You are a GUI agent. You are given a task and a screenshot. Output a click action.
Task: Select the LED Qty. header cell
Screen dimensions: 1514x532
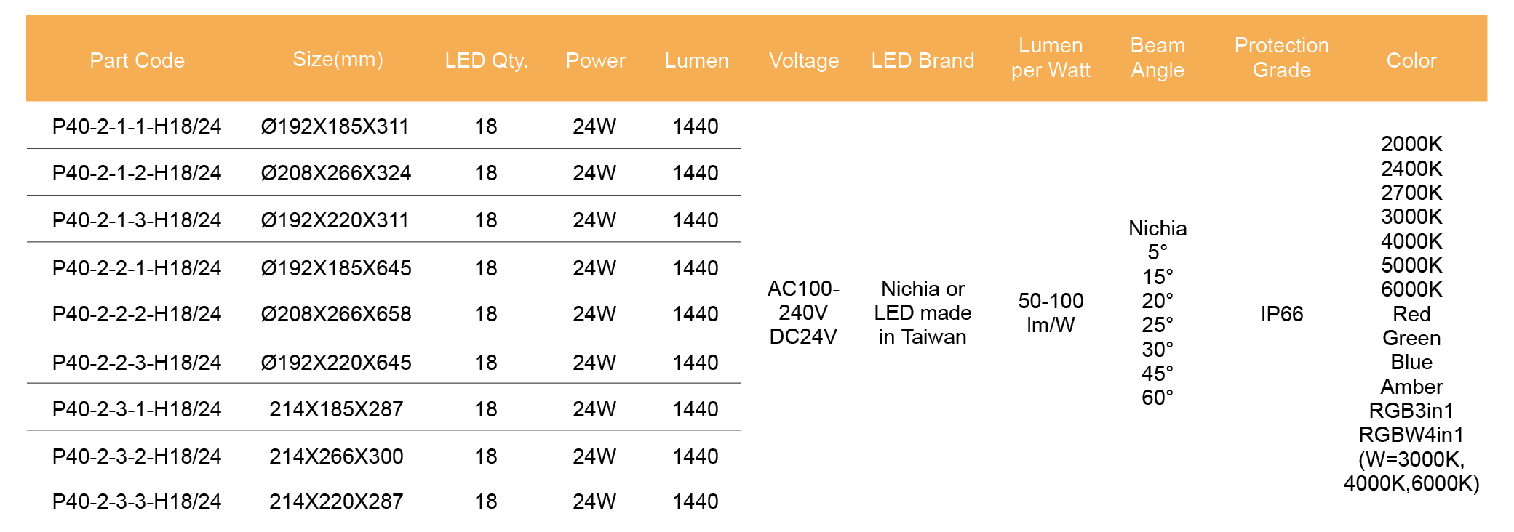pos(486,60)
